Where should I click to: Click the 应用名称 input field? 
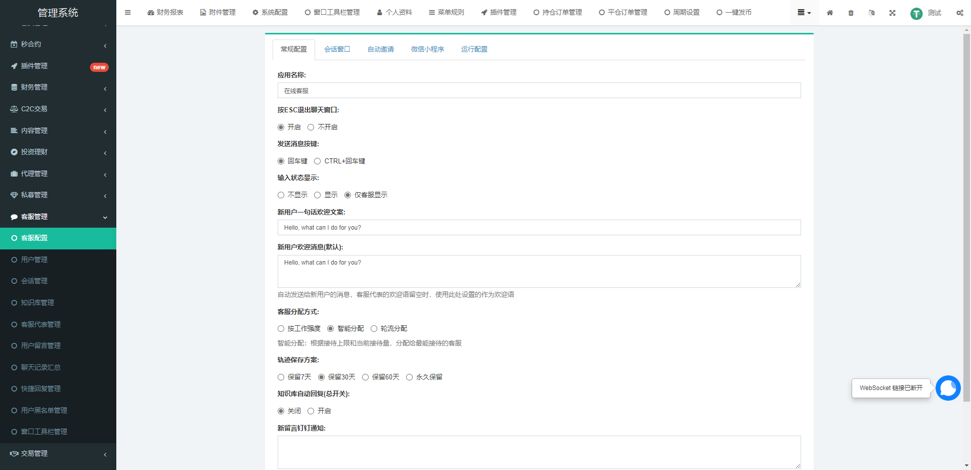click(539, 91)
